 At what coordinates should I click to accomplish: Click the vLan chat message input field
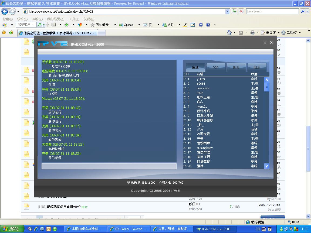point(109,166)
